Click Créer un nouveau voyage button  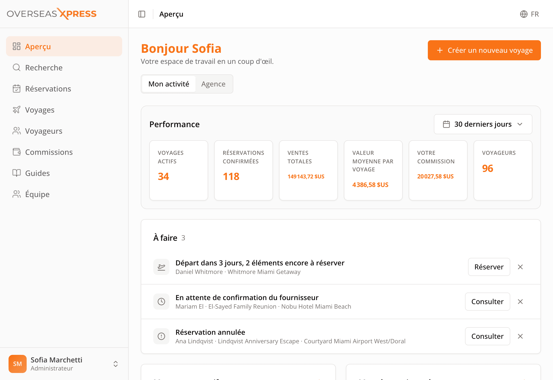484,50
